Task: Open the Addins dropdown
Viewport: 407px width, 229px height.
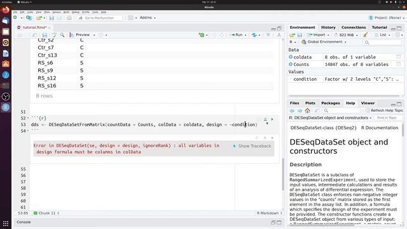Action: tap(148, 18)
